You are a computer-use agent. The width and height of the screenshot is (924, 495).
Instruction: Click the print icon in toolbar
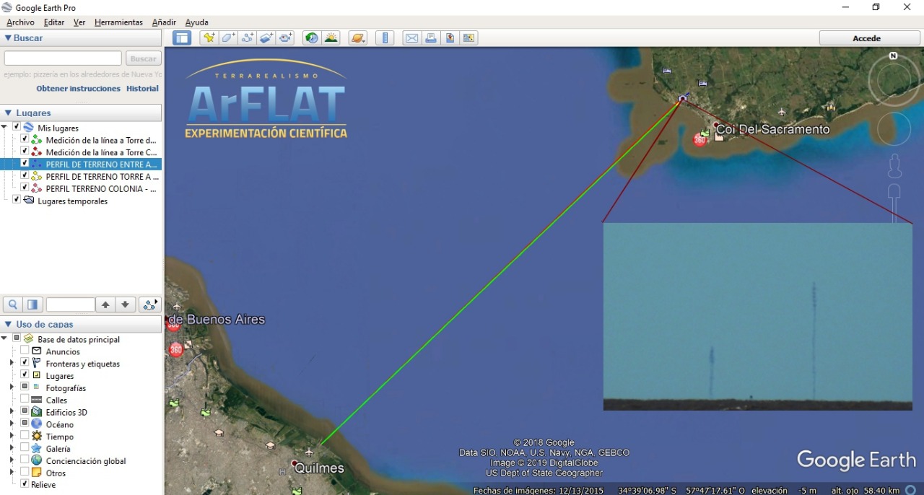[431, 38]
